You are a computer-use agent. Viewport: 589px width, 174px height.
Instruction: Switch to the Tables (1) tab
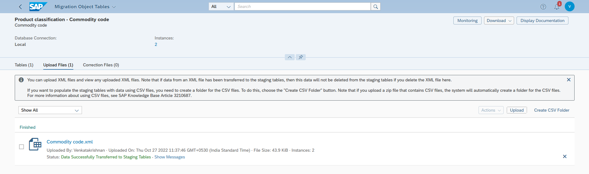24,65
